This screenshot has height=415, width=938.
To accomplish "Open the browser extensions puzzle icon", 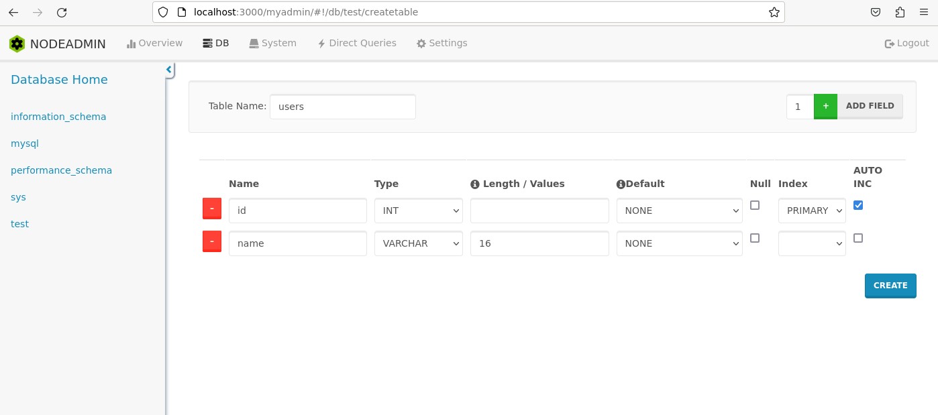I will click(x=900, y=12).
